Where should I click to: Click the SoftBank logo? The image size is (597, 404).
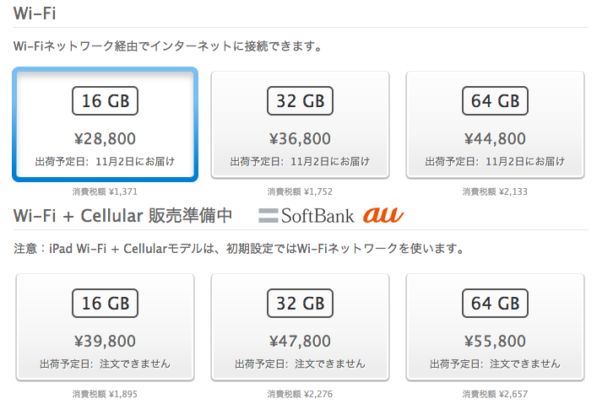pyautogui.click(x=307, y=216)
